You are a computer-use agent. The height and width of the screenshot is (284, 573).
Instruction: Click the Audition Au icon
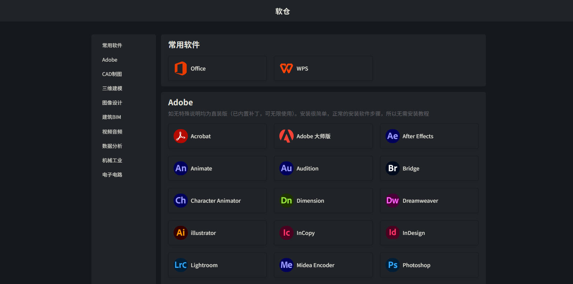click(x=286, y=168)
